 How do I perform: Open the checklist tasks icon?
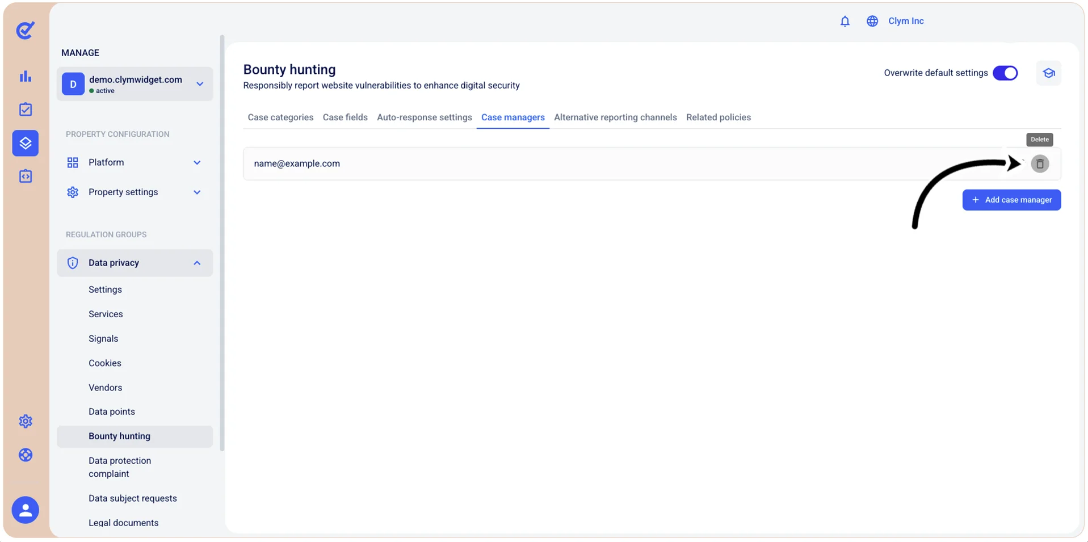tap(26, 110)
